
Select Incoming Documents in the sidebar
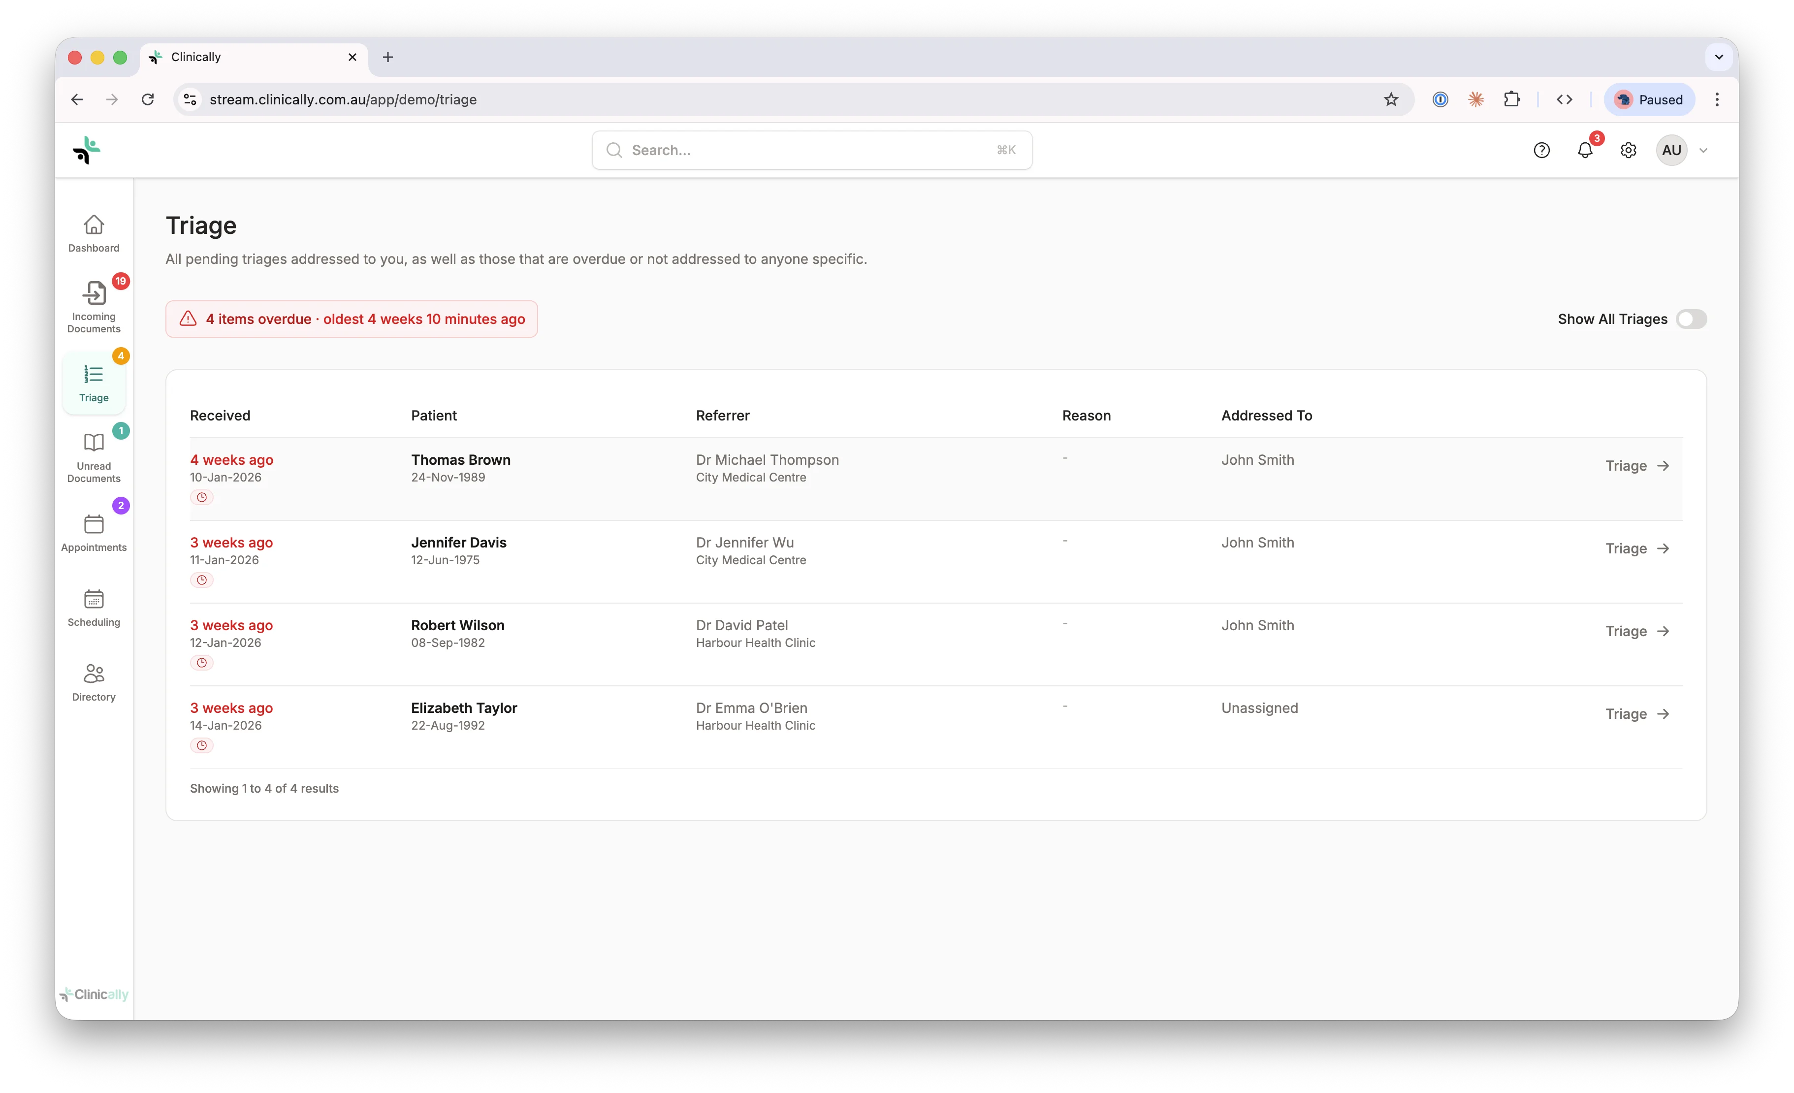(93, 304)
